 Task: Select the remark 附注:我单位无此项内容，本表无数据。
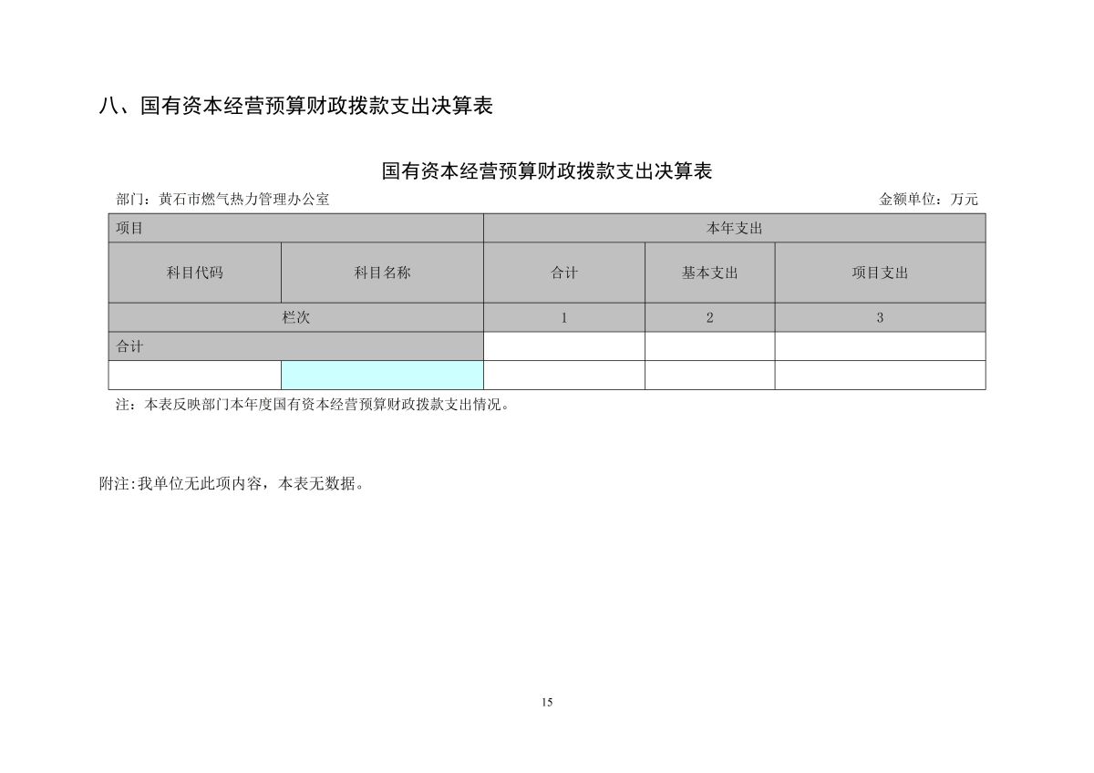coord(234,484)
